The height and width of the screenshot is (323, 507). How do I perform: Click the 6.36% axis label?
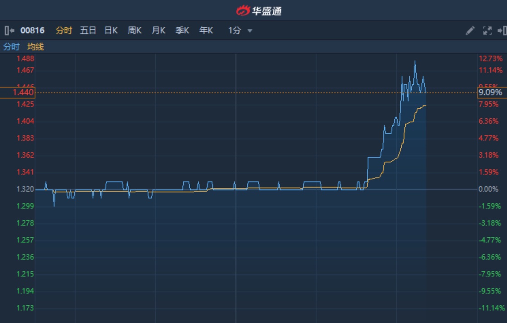(488, 121)
